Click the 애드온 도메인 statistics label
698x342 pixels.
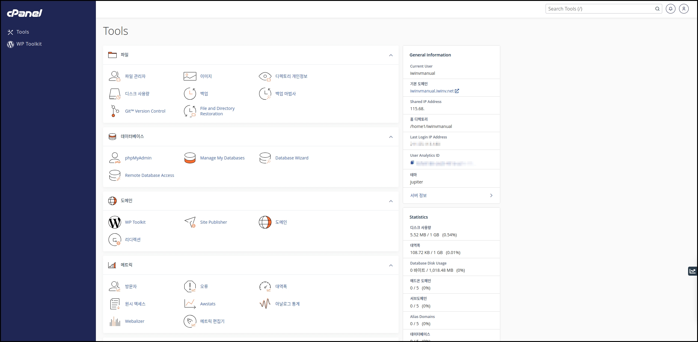pos(420,281)
